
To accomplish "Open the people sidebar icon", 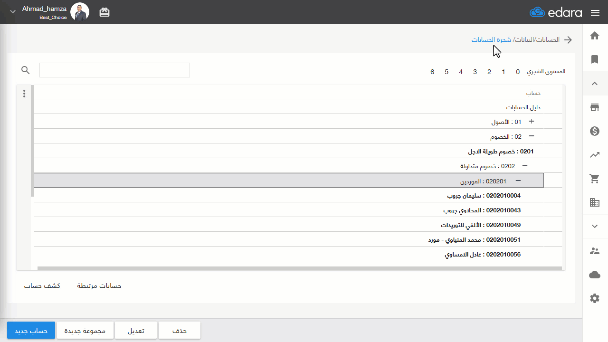I will tap(595, 251).
